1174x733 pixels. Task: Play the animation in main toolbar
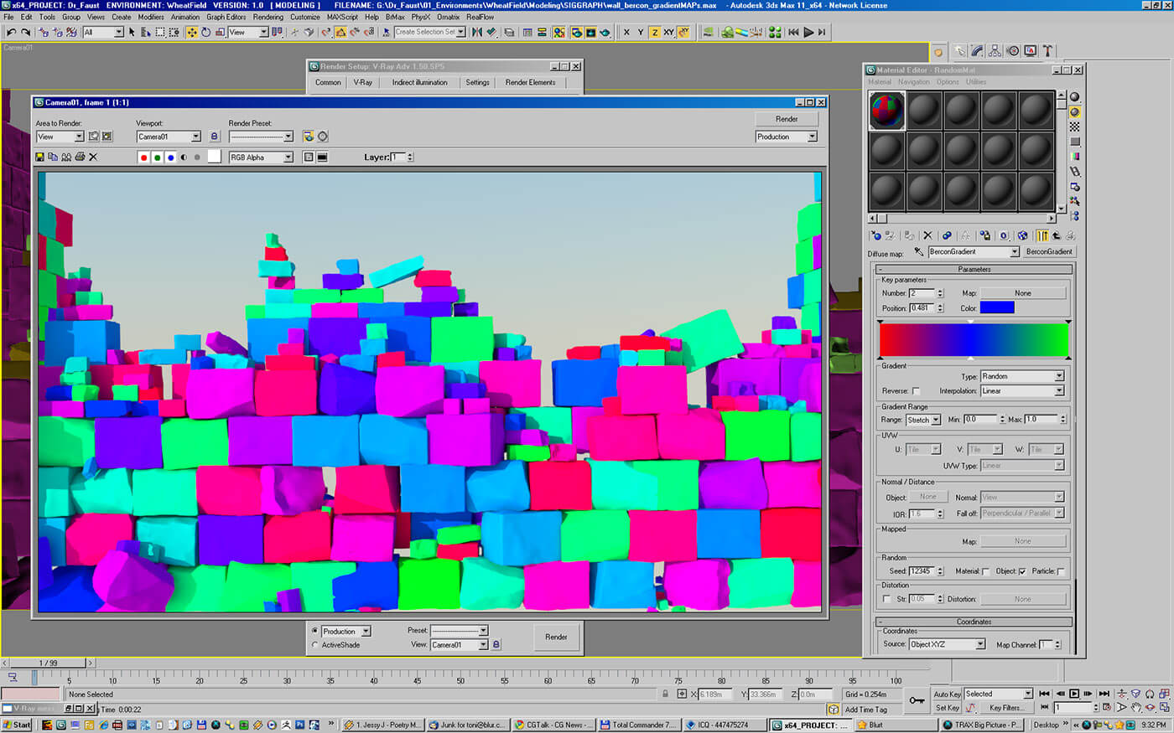808,32
